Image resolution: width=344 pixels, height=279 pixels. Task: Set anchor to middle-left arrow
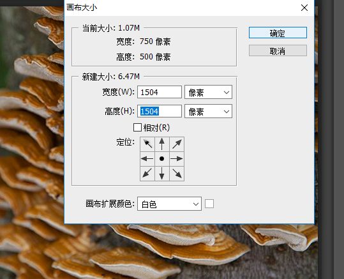(147, 159)
